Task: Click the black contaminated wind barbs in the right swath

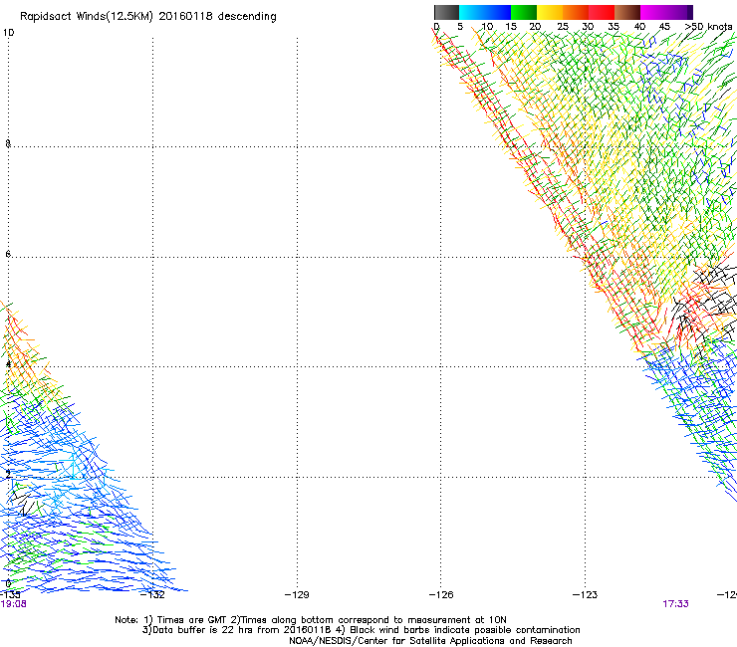Action: [x=705, y=306]
